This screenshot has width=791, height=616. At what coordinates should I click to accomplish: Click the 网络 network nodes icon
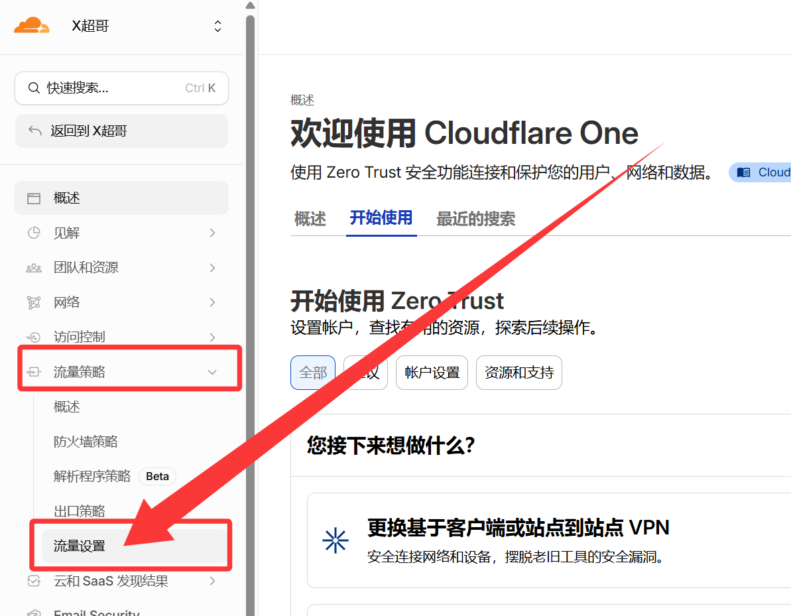coord(33,302)
